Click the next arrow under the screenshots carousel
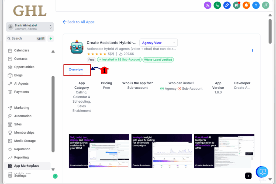This screenshot has width=276, height=184. [x=248, y=176]
